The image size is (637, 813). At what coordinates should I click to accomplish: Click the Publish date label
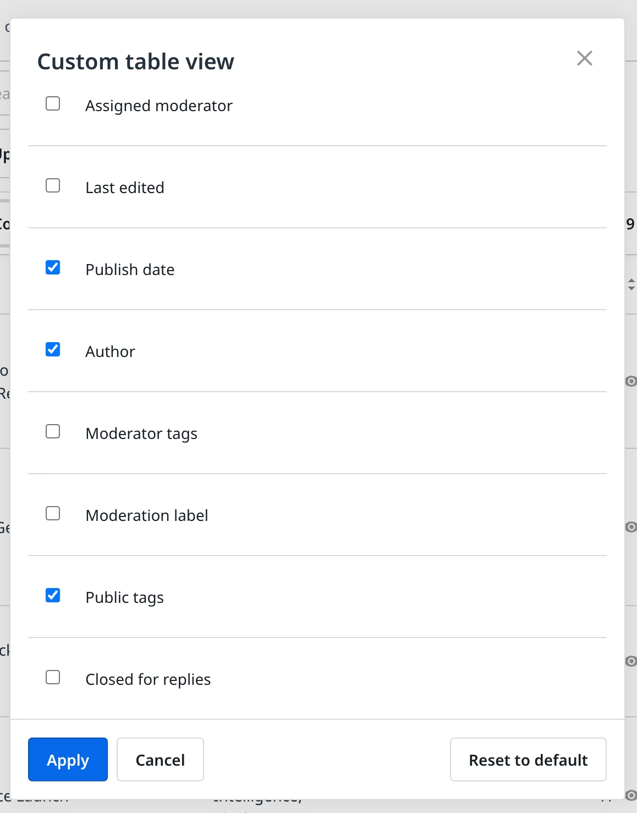[x=130, y=270]
